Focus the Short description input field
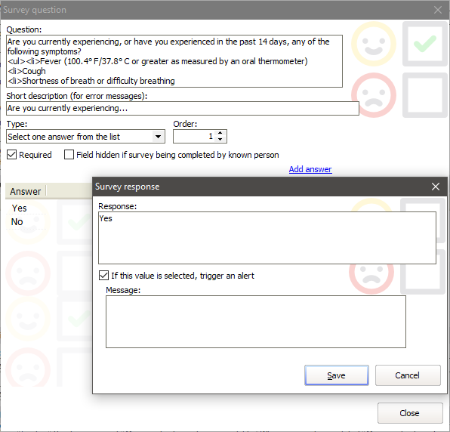Screen dimensions: 450x432 (x=183, y=108)
